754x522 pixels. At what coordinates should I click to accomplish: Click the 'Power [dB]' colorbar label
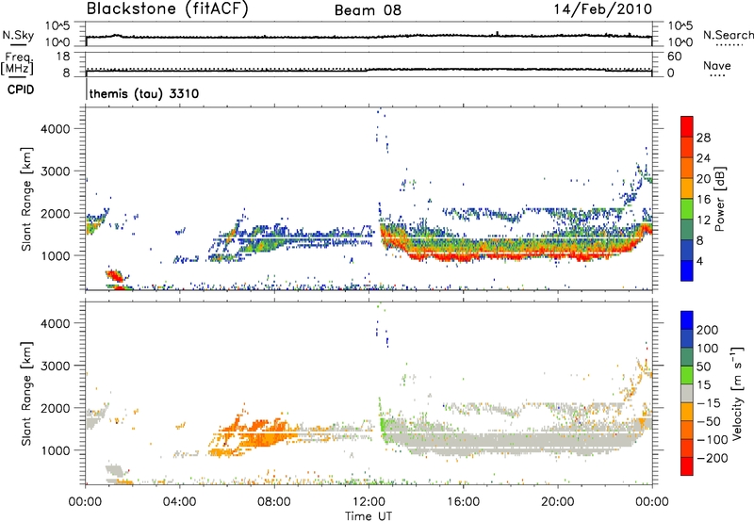[x=720, y=199]
